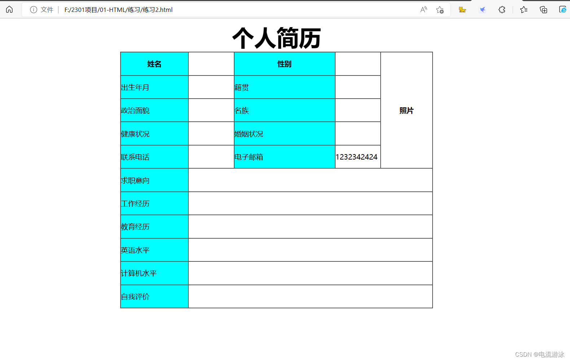Click the 计算机水平 label cell

click(x=154, y=273)
